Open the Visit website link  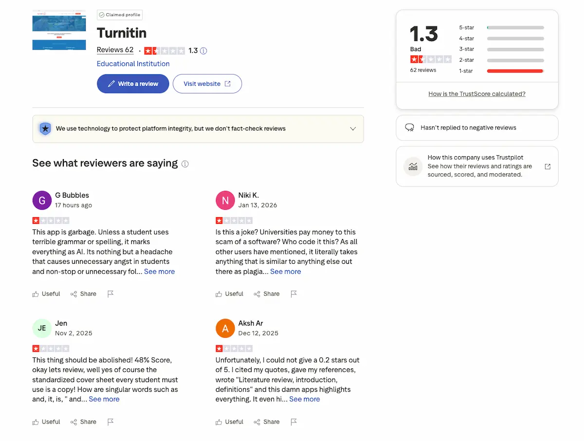point(207,83)
